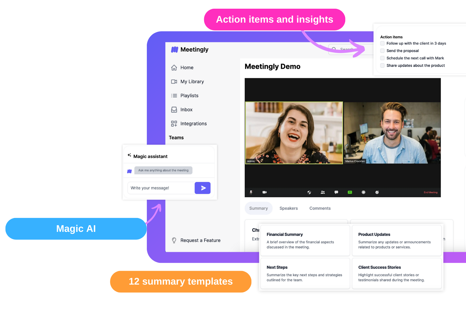
Task: Check 'Follow up with the client in 3 days'
Action: point(382,43)
